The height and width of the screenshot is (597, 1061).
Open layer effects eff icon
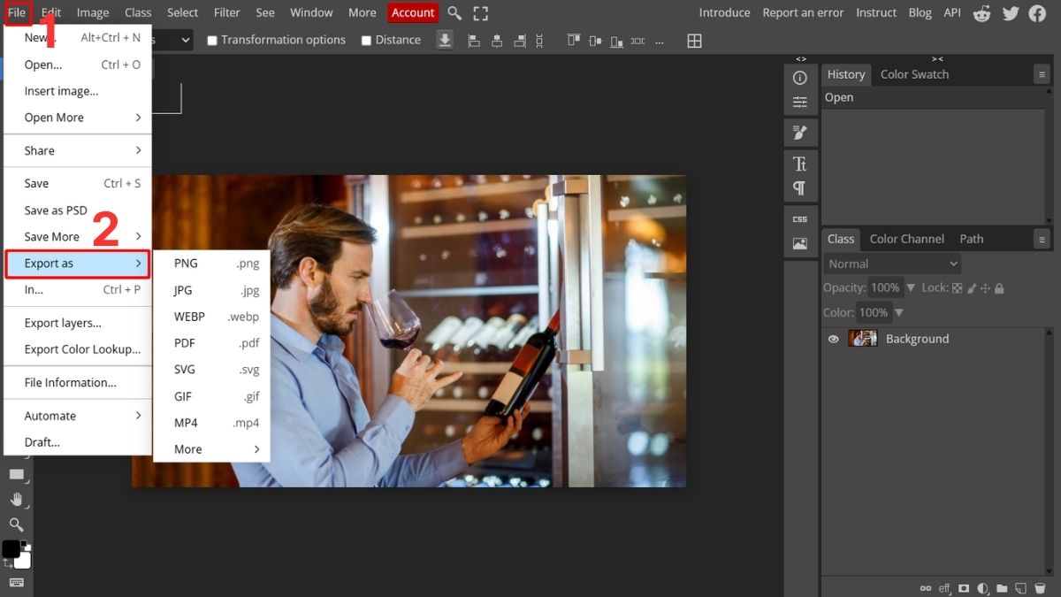[x=944, y=588]
